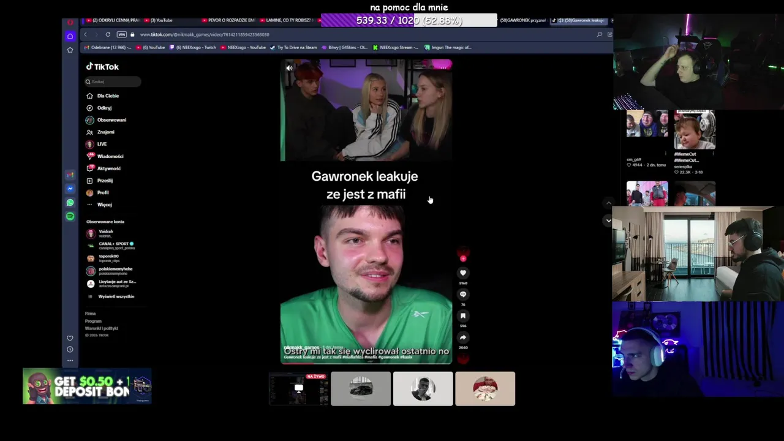Click the NA ŻYWO live thumbnail
This screenshot has height=441, width=784.
(x=299, y=388)
